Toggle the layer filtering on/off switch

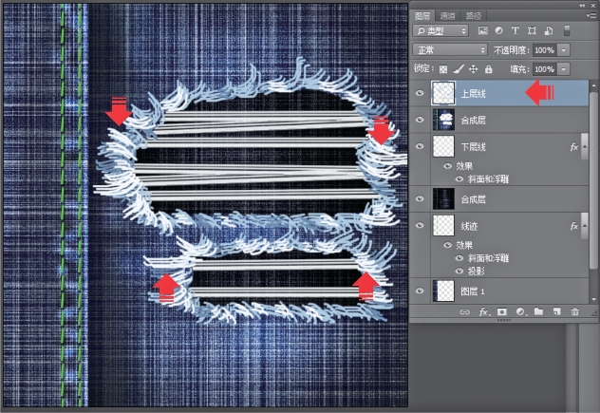567,30
